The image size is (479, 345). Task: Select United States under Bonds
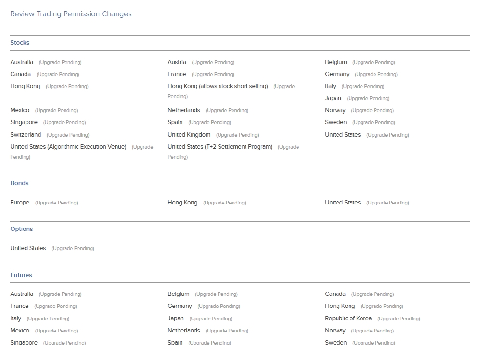pyautogui.click(x=343, y=203)
